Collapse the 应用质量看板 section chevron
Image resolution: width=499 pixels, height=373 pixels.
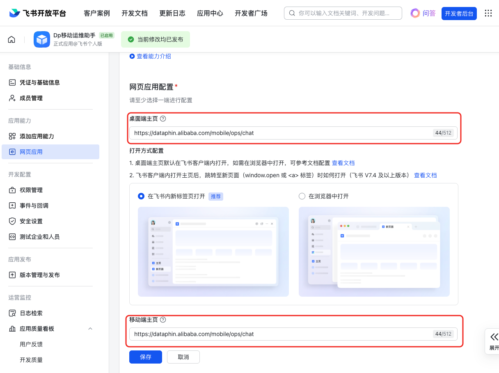point(90,329)
